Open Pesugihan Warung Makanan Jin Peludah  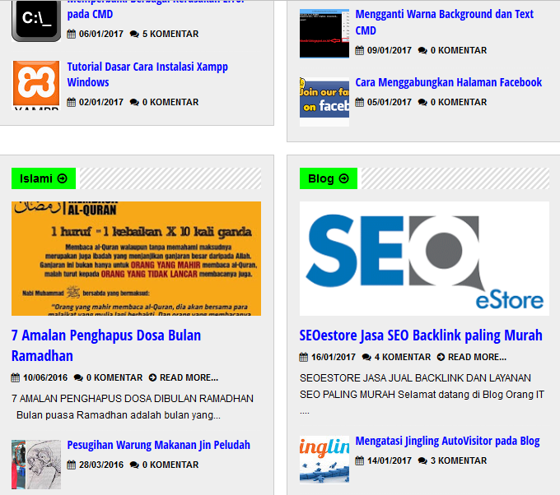pos(159,445)
